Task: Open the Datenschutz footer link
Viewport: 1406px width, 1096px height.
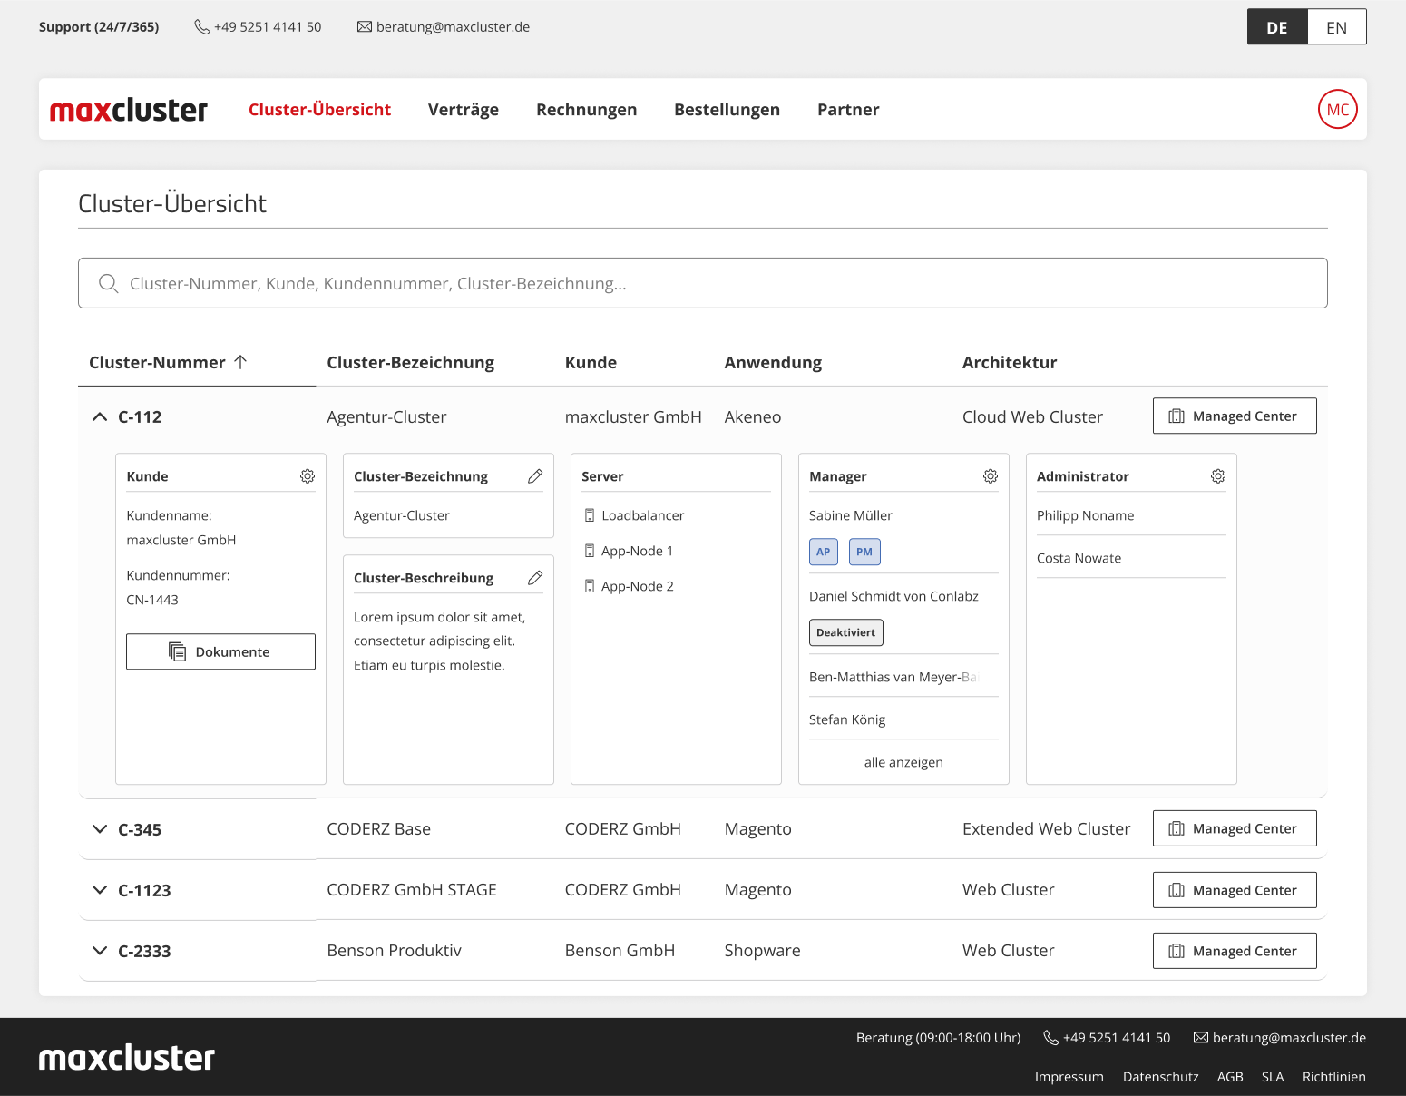Action: coord(1161,1077)
